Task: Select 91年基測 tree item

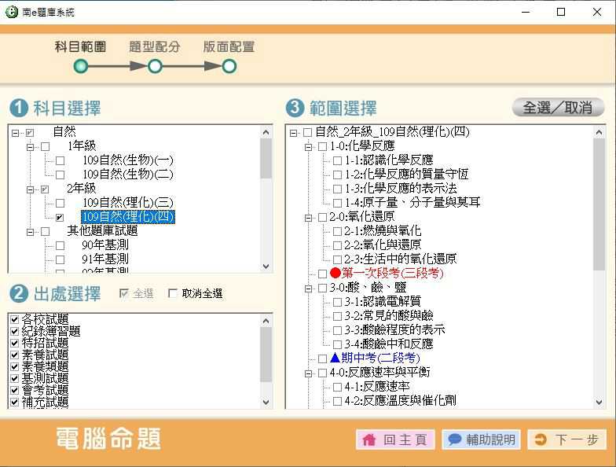Action: click(105, 259)
